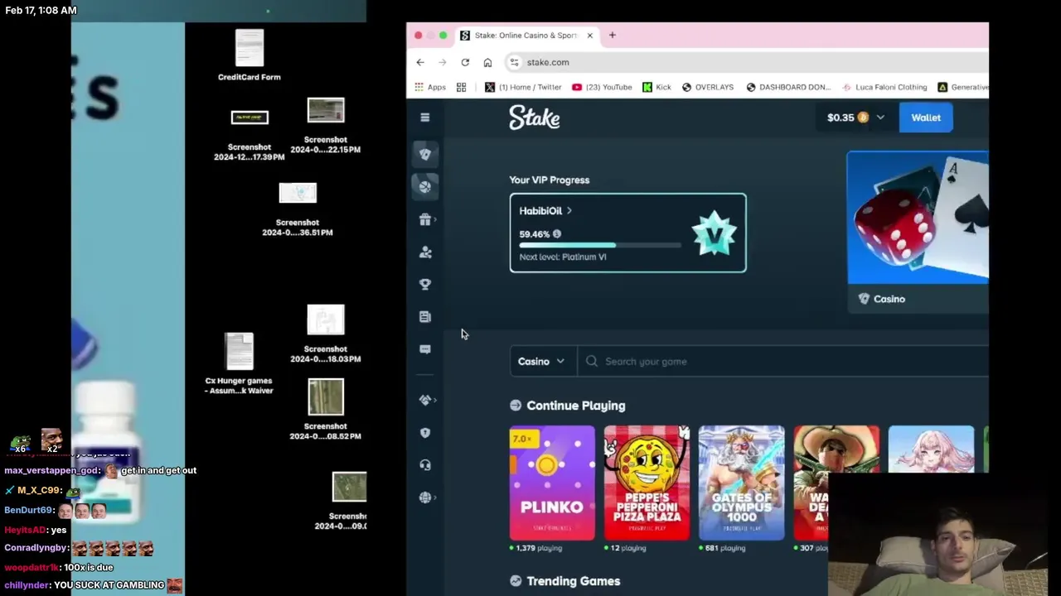This screenshot has height=596, width=1061.
Task: Open Gates of Olympus 1000 game
Action: pyautogui.click(x=741, y=483)
